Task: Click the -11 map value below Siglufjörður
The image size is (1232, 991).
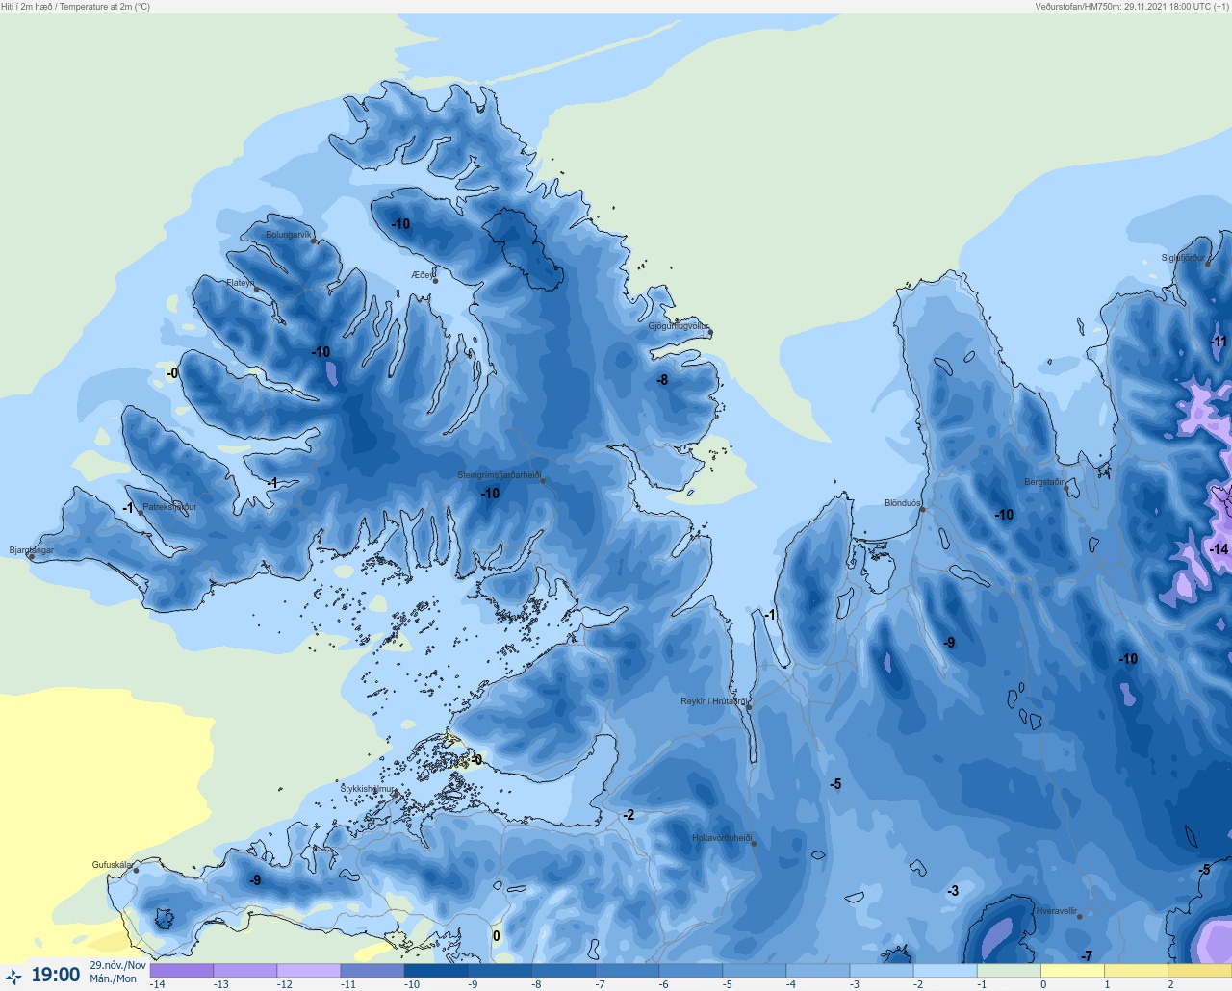Action: [x=1219, y=342]
